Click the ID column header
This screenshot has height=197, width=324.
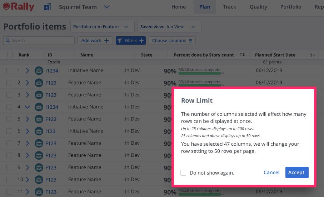click(x=50, y=55)
